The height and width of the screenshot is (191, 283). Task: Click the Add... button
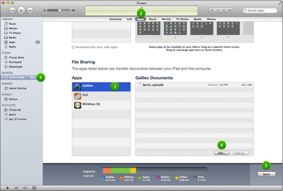[x=222, y=153]
